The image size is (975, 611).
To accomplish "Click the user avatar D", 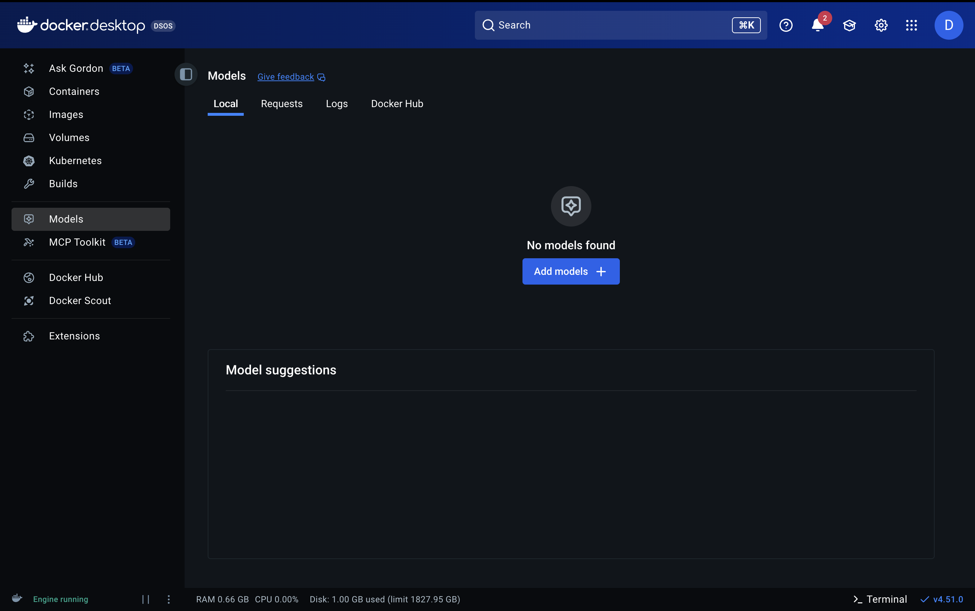I will pos(948,26).
